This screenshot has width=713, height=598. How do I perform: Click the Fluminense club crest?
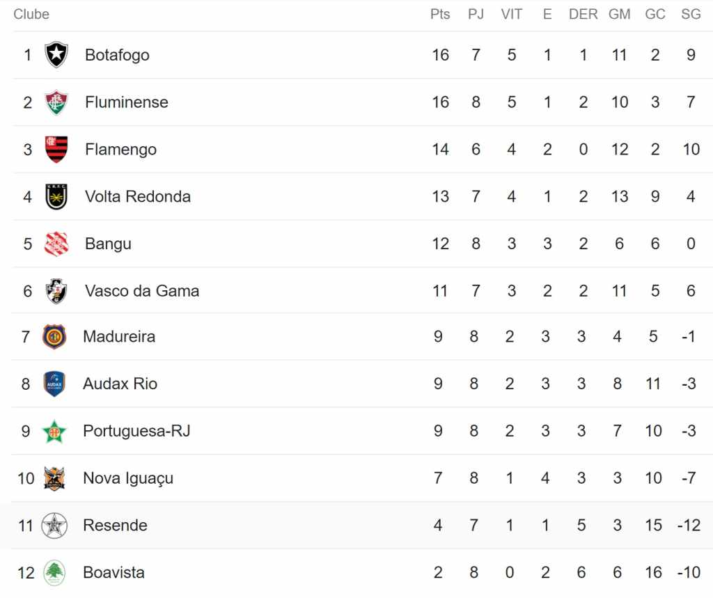coord(56,102)
